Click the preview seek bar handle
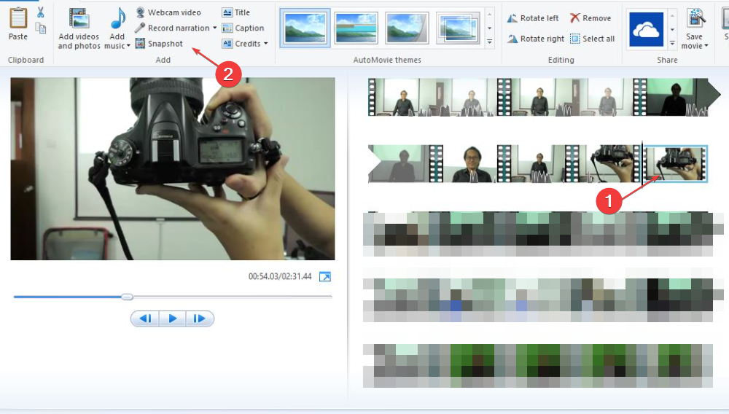Screen dimensions: 729x414 point(127,297)
